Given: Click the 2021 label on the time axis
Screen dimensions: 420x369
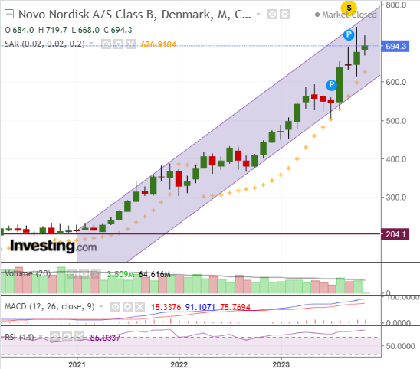Looking at the screenshot, I should click(77, 364).
